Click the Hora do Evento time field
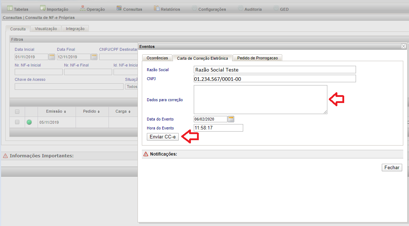 218,128
